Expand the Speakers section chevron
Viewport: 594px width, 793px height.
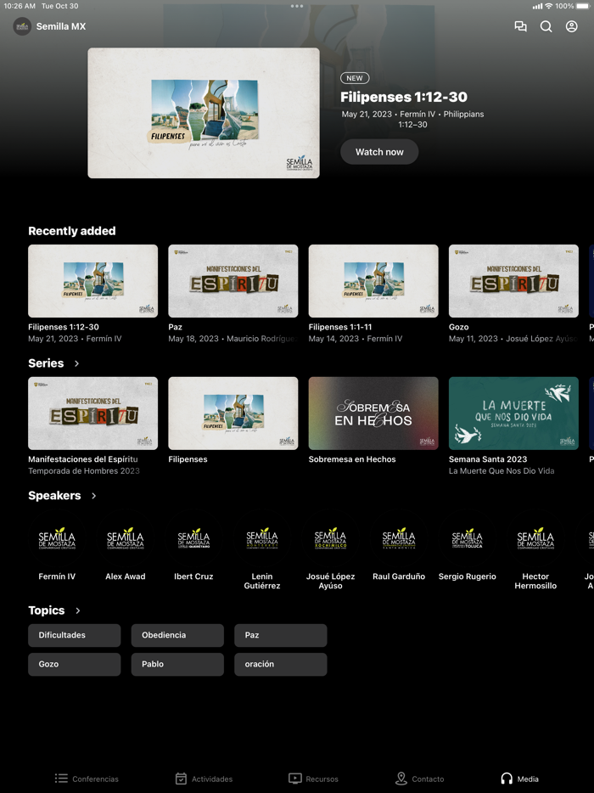94,496
